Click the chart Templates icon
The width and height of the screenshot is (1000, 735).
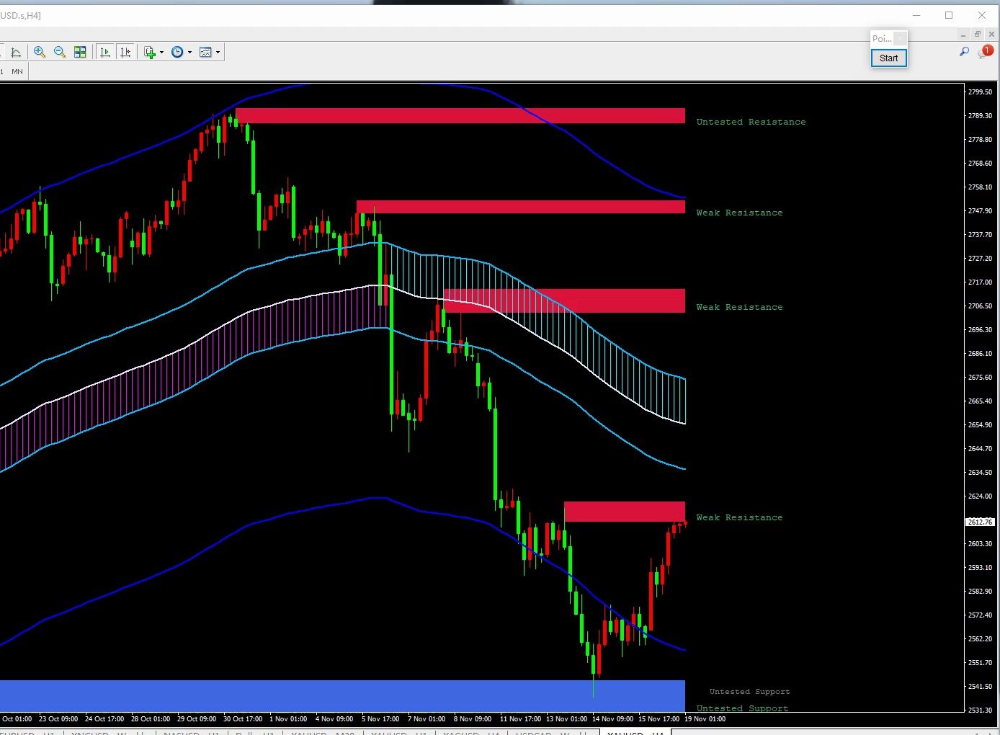[205, 52]
